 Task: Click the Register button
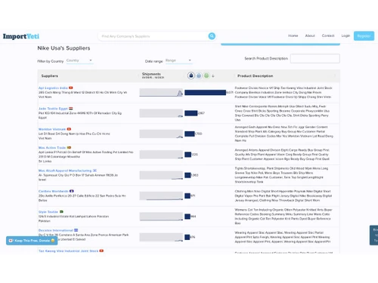[364, 36]
